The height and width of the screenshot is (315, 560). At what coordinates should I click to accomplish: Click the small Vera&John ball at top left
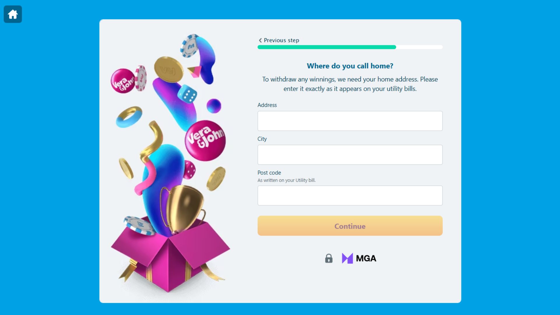tap(123, 81)
